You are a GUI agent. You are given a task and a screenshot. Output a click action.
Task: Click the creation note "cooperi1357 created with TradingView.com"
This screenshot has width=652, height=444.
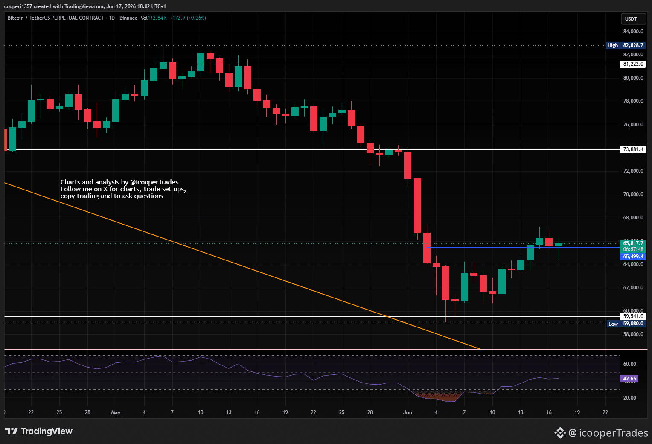point(54,6)
